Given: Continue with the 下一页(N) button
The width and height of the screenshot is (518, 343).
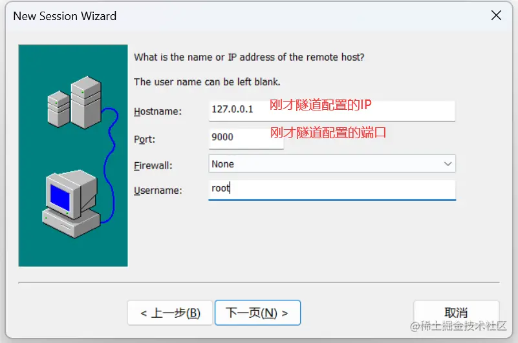Looking at the screenshot, I should (257, 313).
